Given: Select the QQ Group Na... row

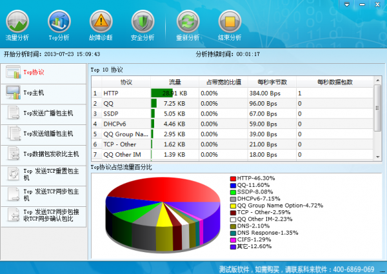Looking at the screenshot, I should (x=232, y=134).
